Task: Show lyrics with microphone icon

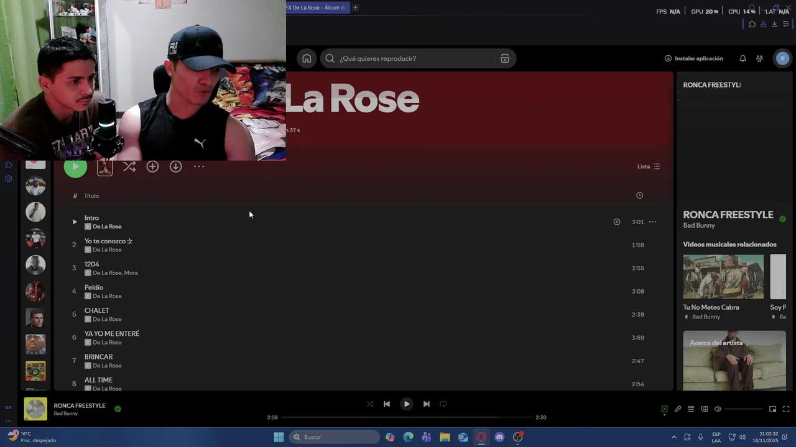Action: point(678,409)
